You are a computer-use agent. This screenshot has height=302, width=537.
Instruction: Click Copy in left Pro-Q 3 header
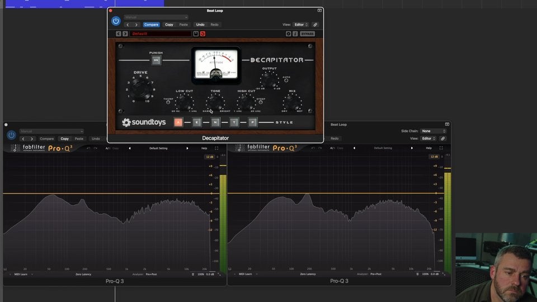(x=64, y=139)
